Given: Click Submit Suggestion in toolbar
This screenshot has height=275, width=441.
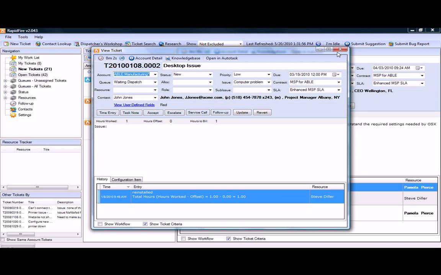Looking at the screenshot, I should [x=365, y=44].
